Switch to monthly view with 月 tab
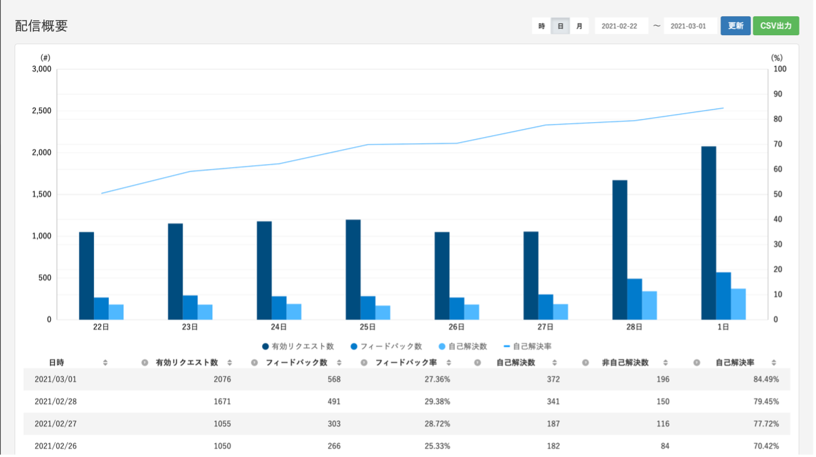 click(579, 26)
